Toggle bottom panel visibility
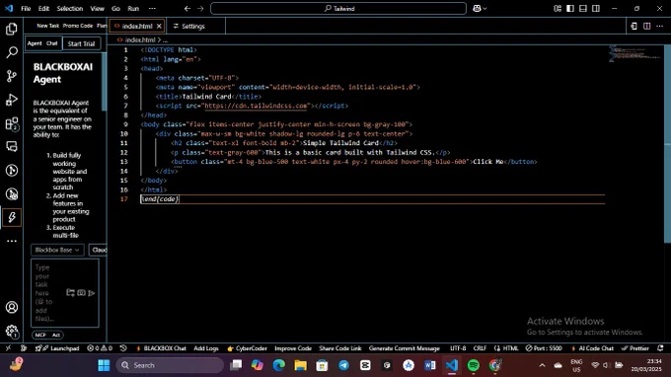671x377 pixels. coord(583,9)
